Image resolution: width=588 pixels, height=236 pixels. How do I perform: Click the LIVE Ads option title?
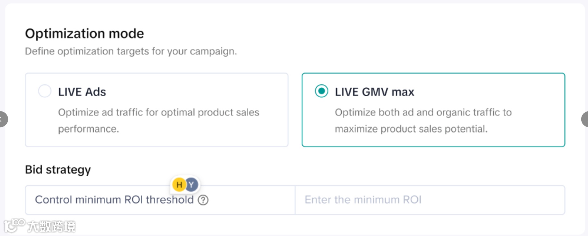[x=82, y=92]
